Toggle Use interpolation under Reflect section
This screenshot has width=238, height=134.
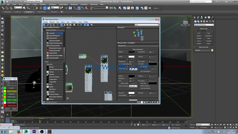(x=139, y=71)
